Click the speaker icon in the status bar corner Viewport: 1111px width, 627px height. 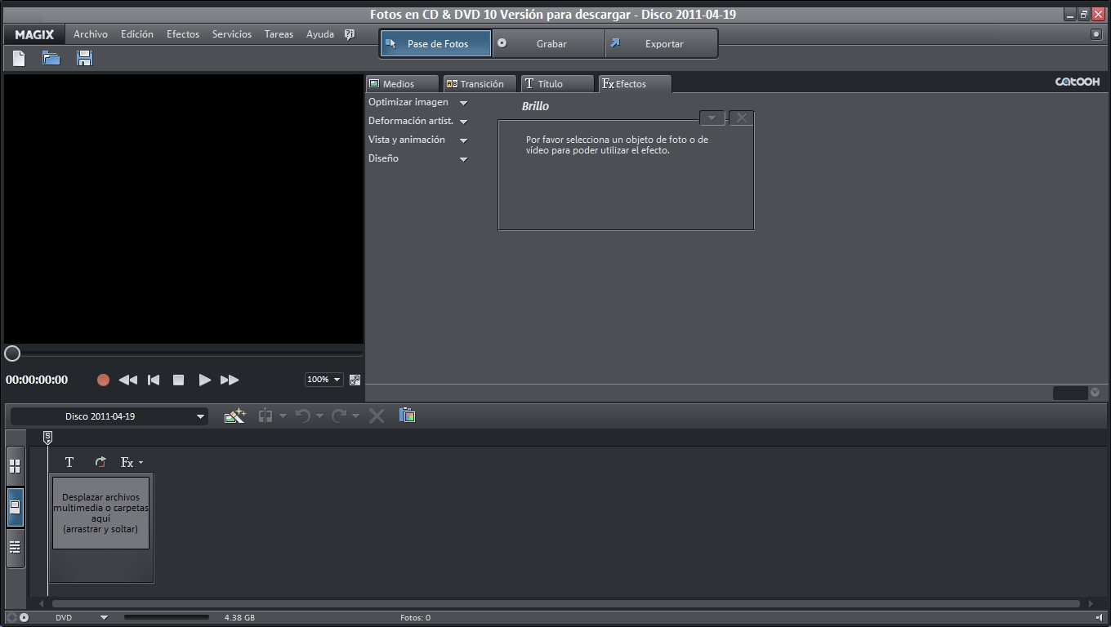(x=1100, y=617)
